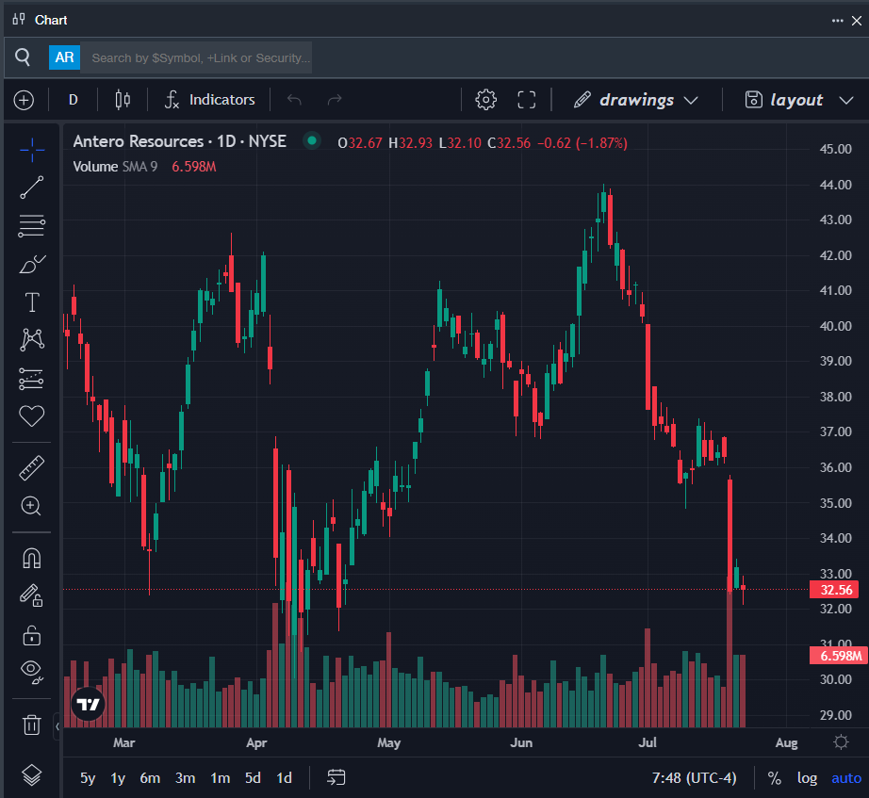Screen dimensions: 869x798
Task: Enter fullscreen mode
Action: click(527, 100)
